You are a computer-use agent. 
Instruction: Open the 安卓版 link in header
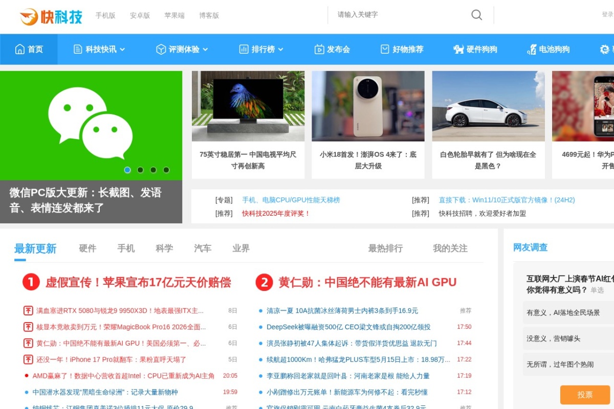pos(140,15)
